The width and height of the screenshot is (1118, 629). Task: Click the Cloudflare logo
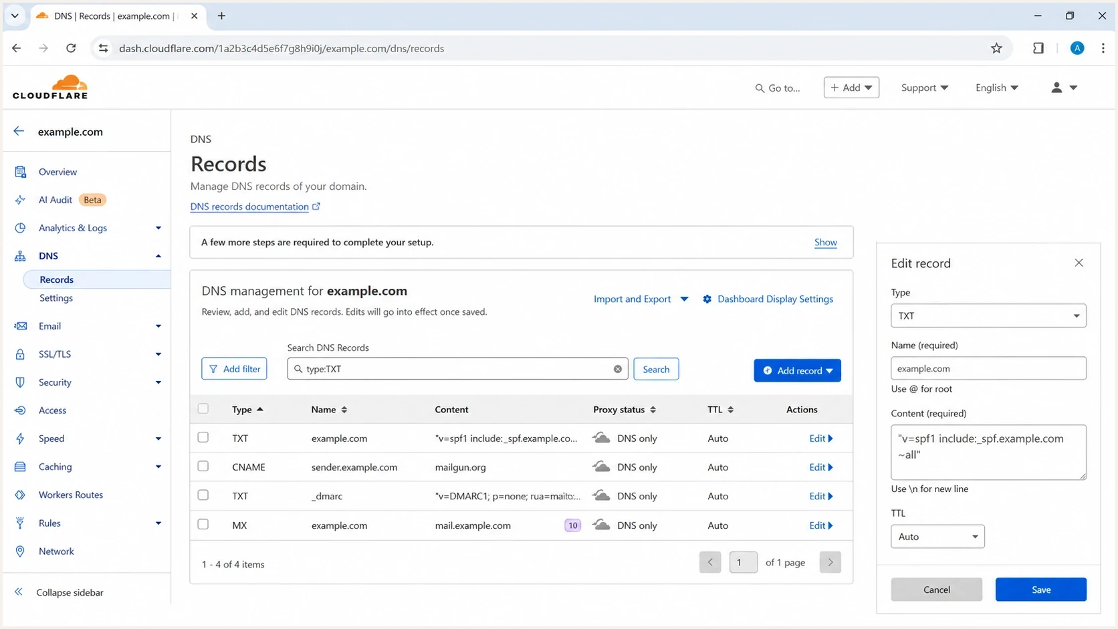point(50,87)
